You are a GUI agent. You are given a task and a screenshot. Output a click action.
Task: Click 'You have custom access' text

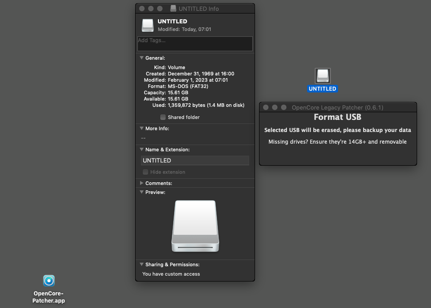coord(171,274)
